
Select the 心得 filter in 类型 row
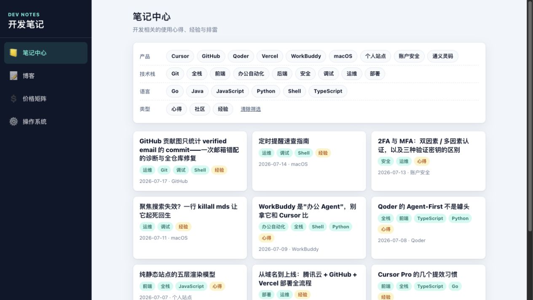tap(177, 109)
